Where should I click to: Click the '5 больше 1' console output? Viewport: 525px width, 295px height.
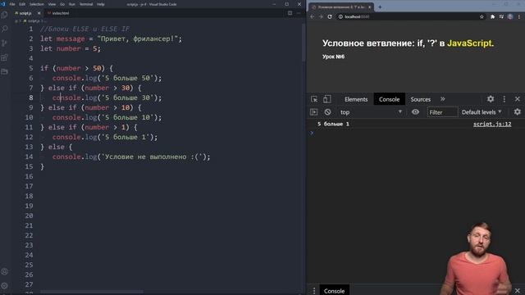tap(333, 124)
